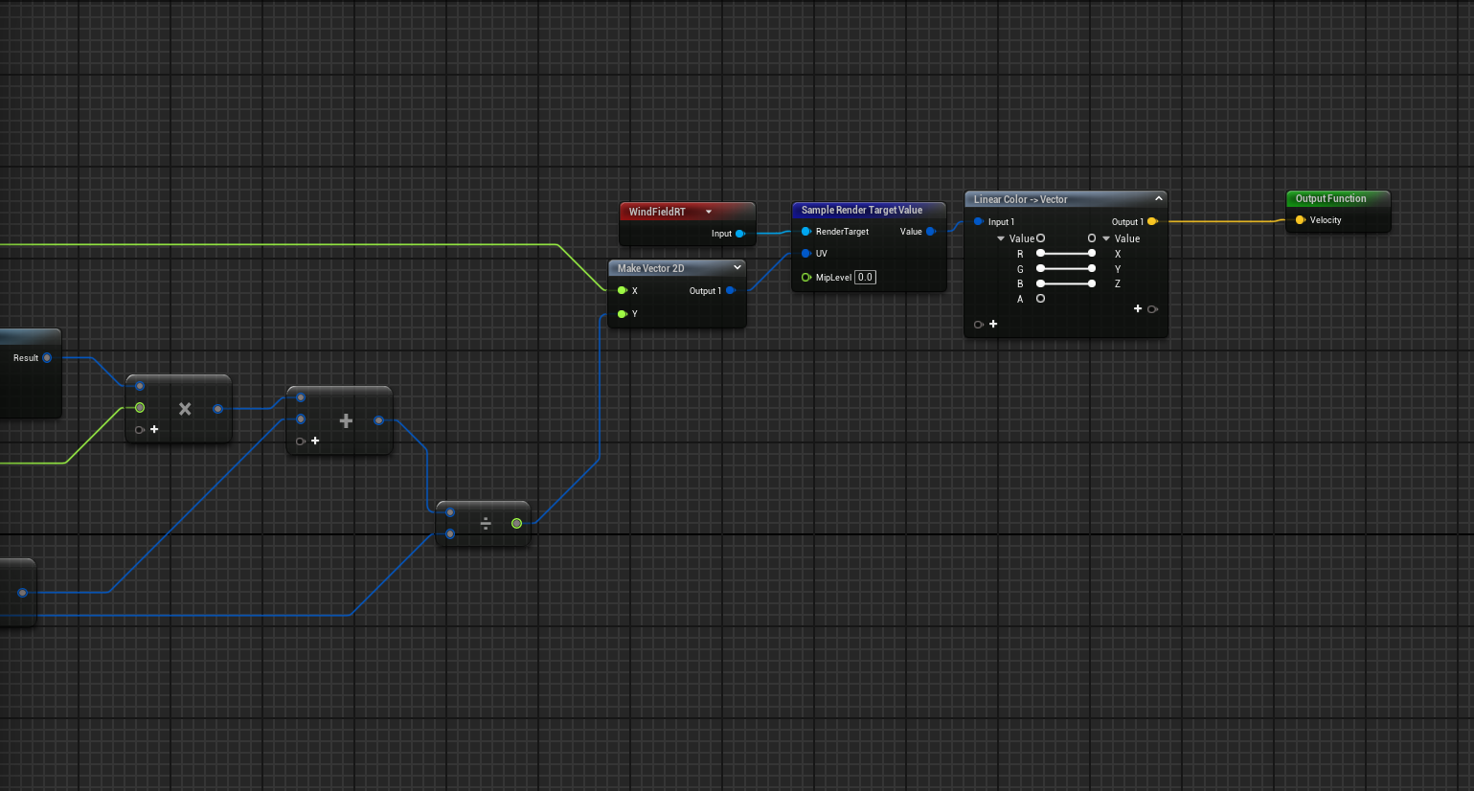Click the R to X connection bar
The width and height of the screenshot is (1474, 791).
[x=1065, y=254]
